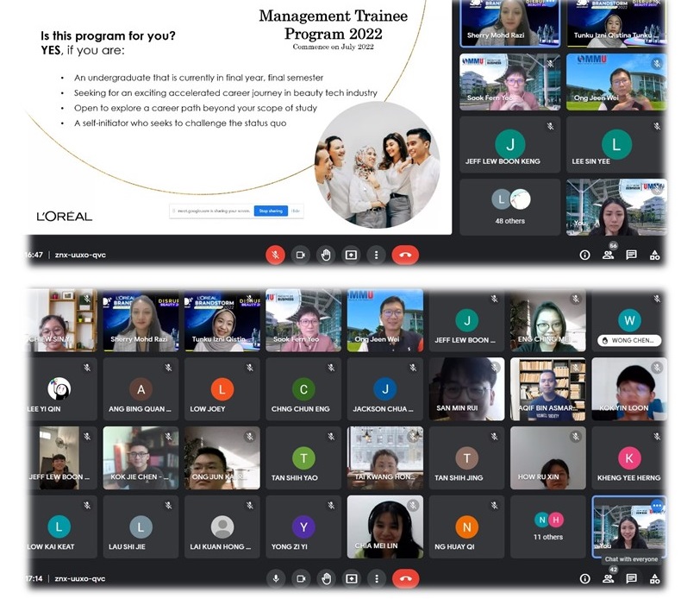
Task: Open more options in slide-sharing meeting bar
Action: click(376, 255)
